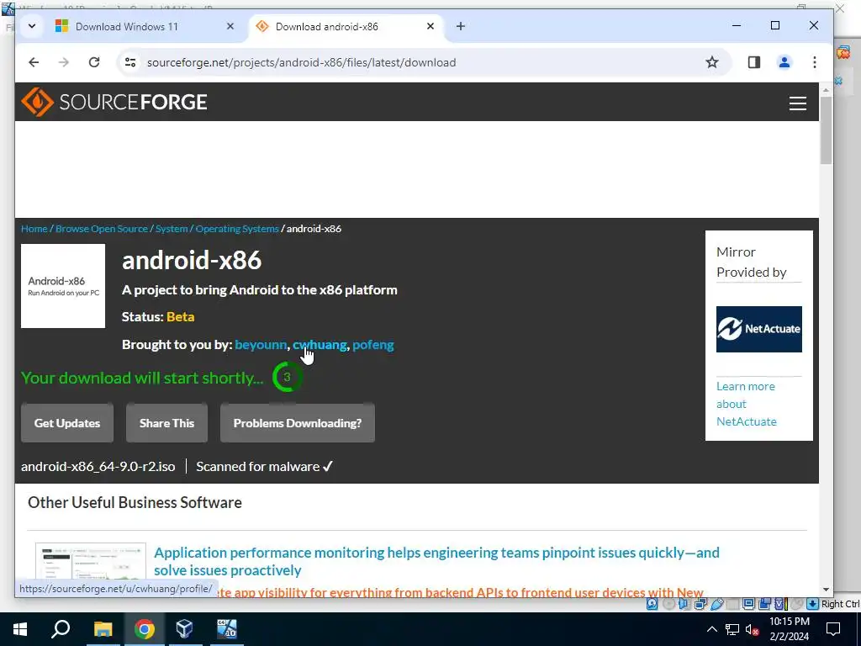Click VirtualBox USB status icon

(716, 604)
